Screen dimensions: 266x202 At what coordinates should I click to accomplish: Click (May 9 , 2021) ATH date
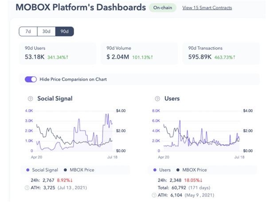click(199, 195)
